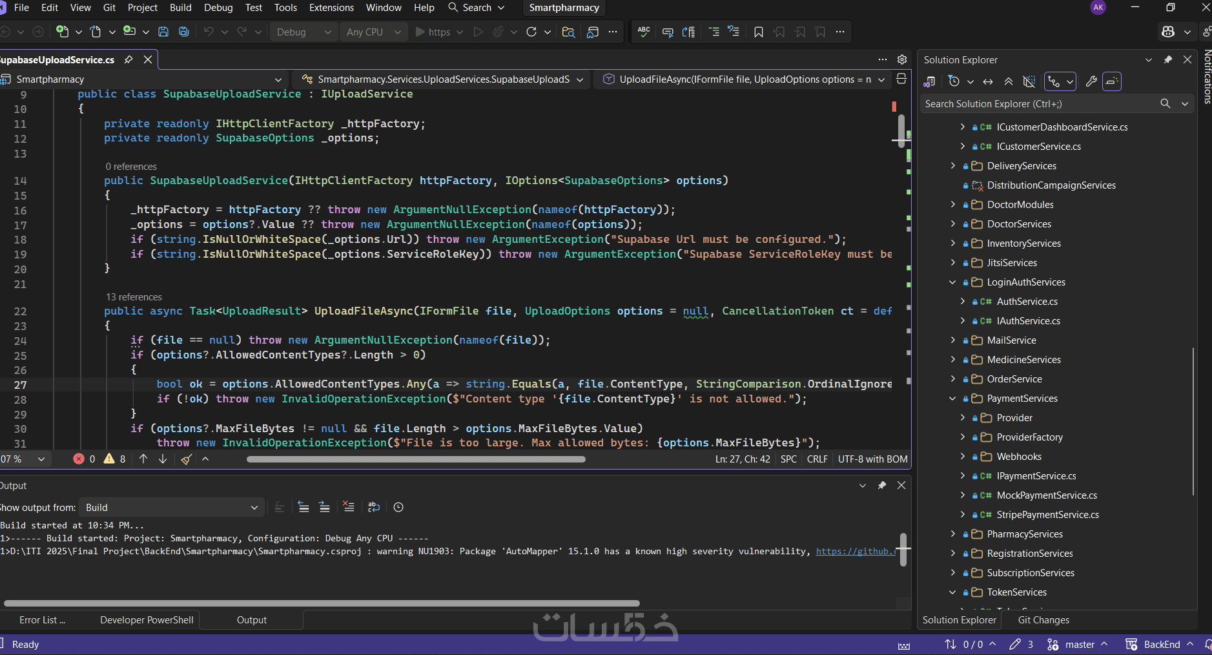1212x655 pixels.
Task: Open the UploadFileAsync member dropdown
Action: [x=744, y=79]
